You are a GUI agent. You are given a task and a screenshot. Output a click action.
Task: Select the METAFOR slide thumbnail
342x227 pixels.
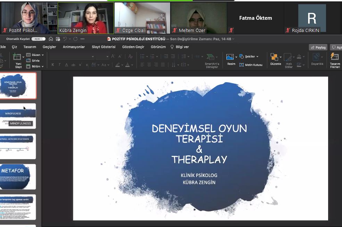point(18,176)
